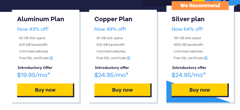Image resolution: width=240 pixels, height=110 pixels.
Task: Select the We Recommend badge
Action: click(x=200, y=6)
